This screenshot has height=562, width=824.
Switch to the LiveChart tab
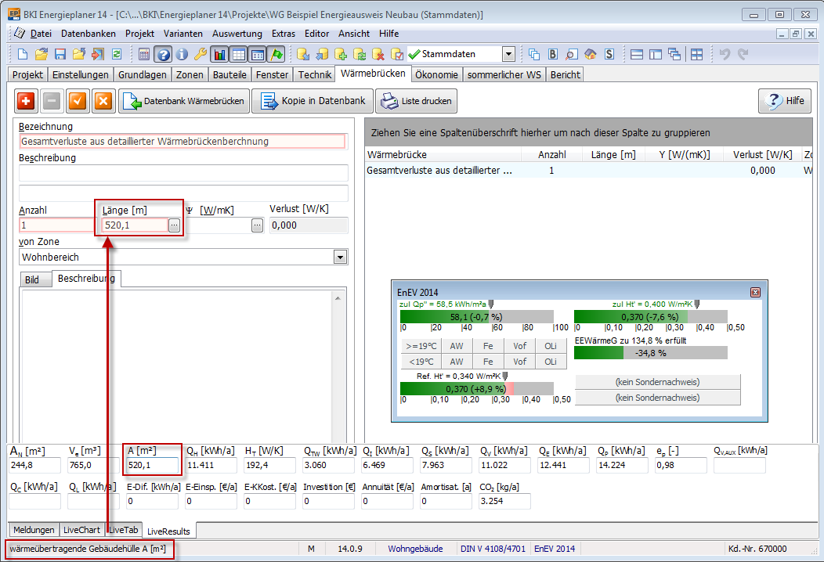click(81, 530)
